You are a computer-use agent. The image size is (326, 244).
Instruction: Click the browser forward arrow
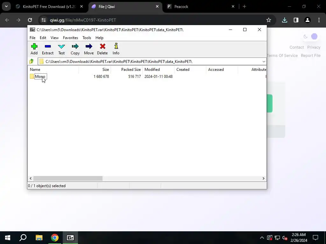click(x=18, y=20)
